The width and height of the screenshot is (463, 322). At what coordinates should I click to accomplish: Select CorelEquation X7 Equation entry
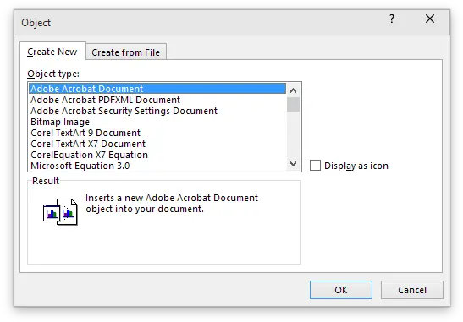(157, 155)
